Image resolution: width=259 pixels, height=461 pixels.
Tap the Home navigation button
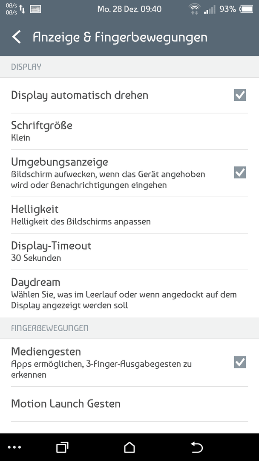(x=129, y=447)
